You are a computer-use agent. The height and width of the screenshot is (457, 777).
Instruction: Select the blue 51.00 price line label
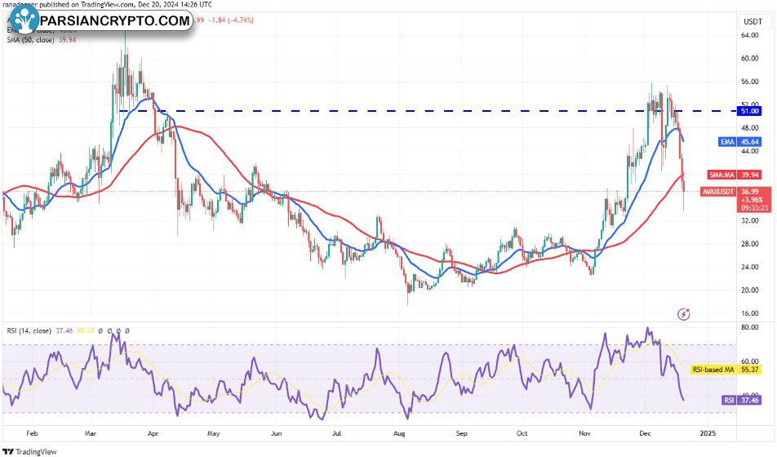[750, 111]
